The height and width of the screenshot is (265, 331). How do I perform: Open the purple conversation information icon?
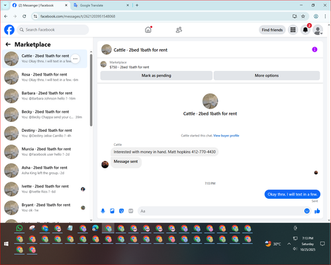(314, 50)
